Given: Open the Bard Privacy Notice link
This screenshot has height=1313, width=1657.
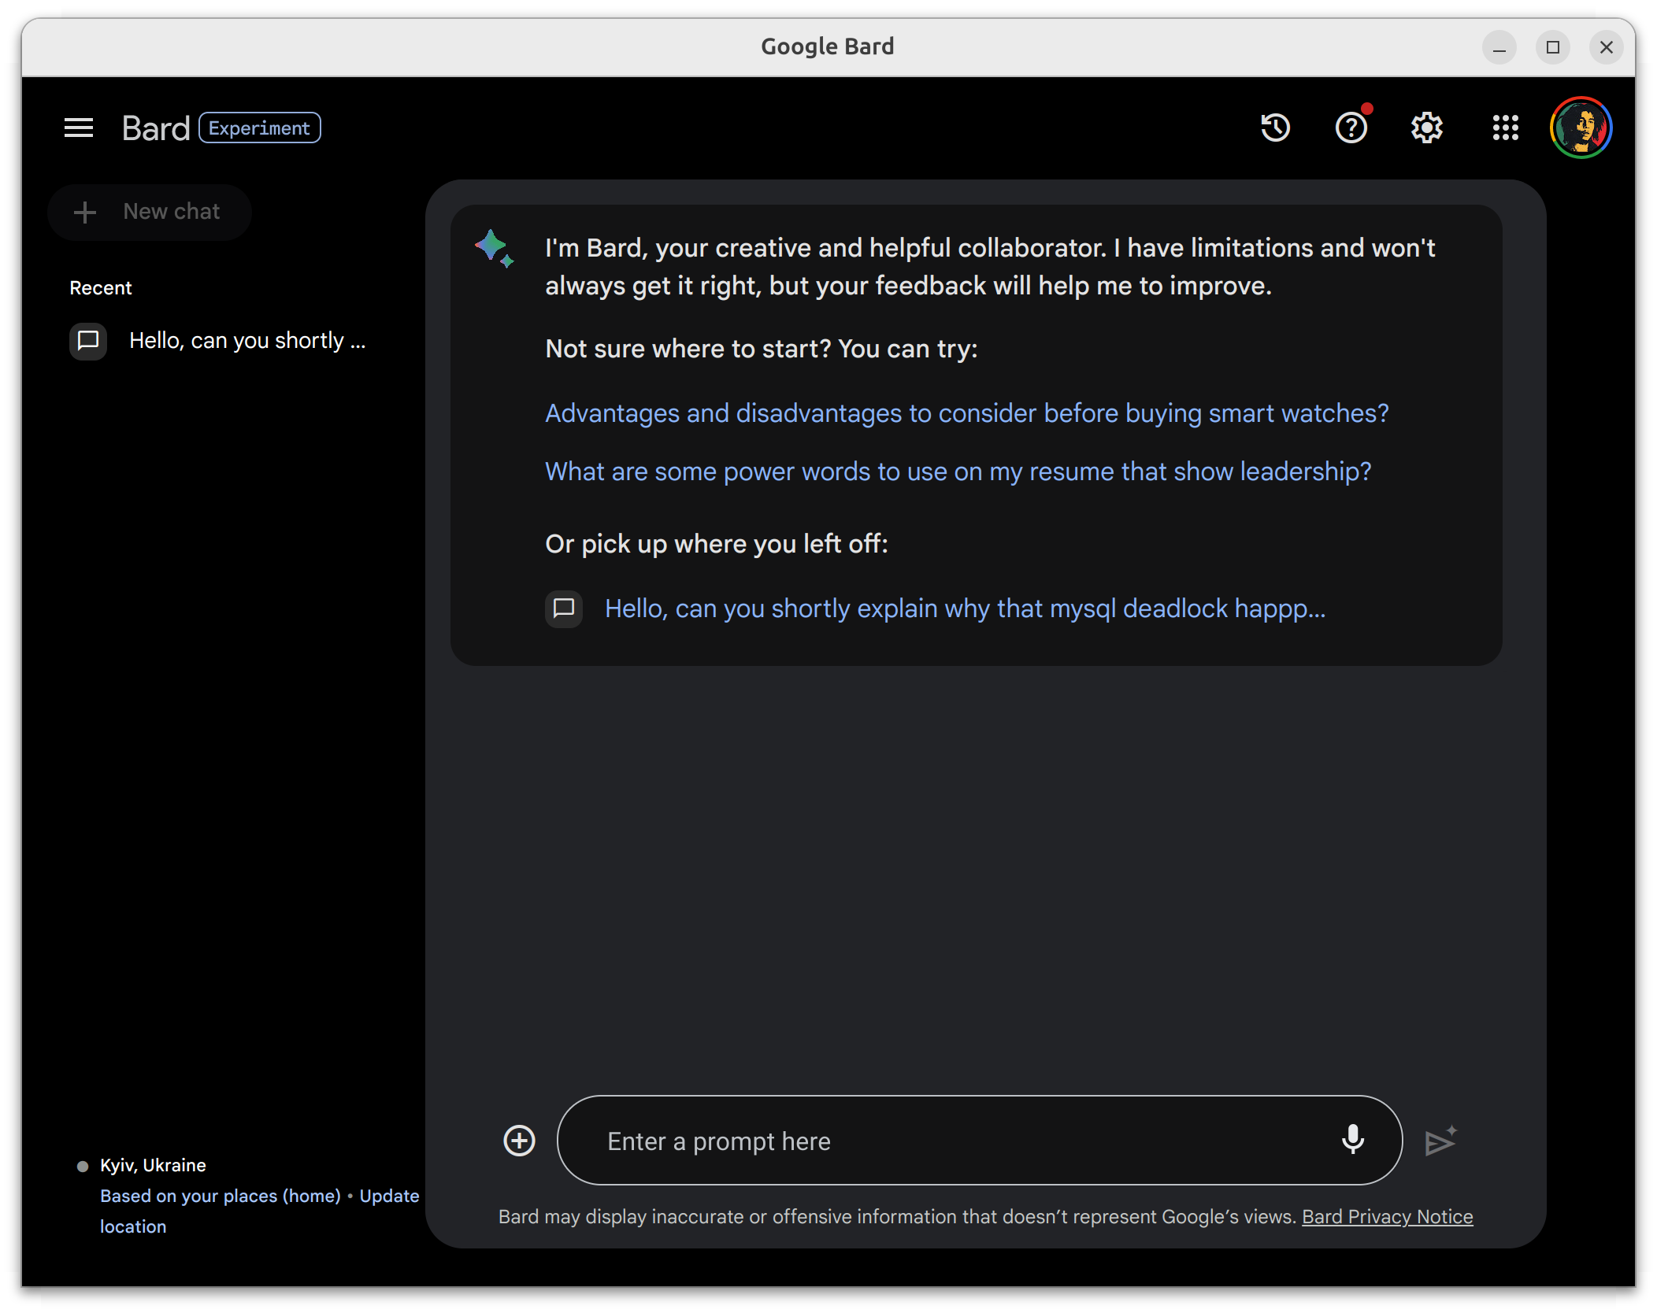Looking at the screenshot, I should (x=1387, y=1217).
